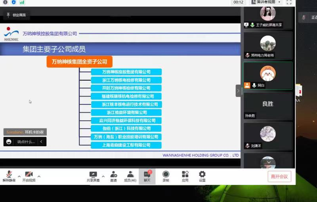Click orange host icon on 阿白 tile
Viewport: 317px width, 202px height.
[x=247, y=85]
